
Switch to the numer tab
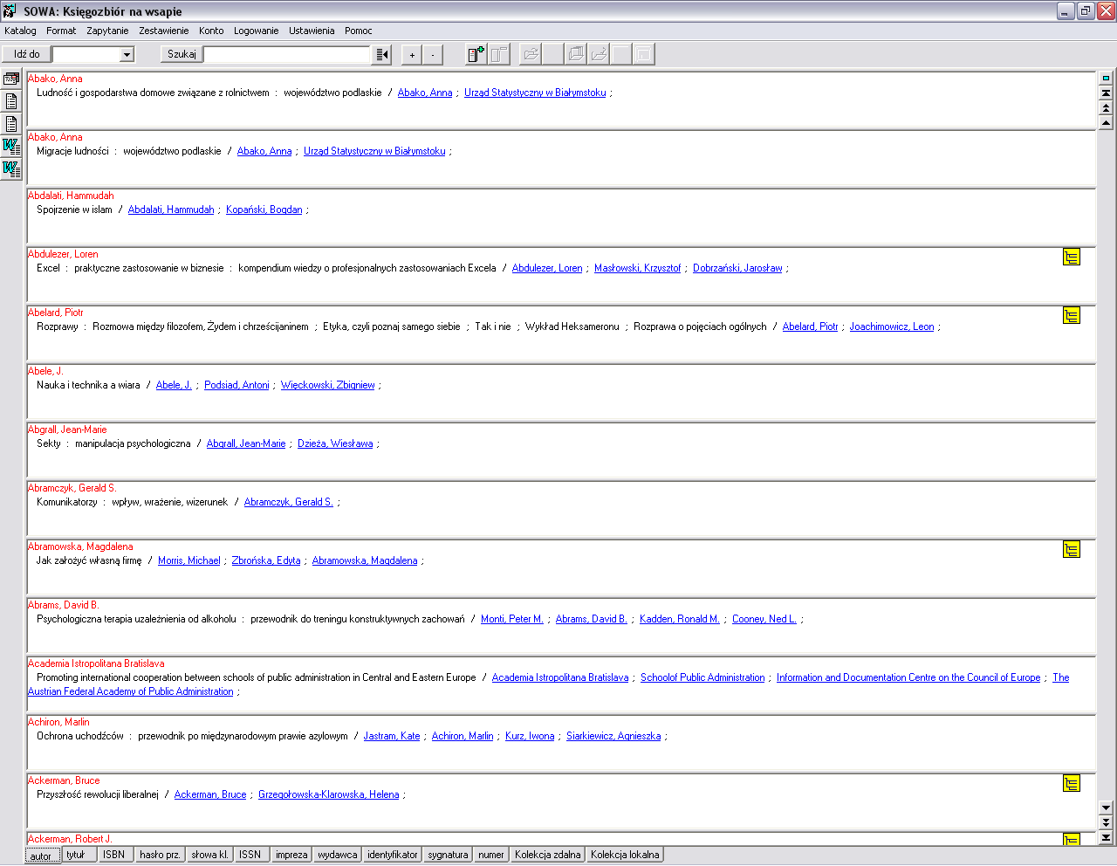pos(491,855)
